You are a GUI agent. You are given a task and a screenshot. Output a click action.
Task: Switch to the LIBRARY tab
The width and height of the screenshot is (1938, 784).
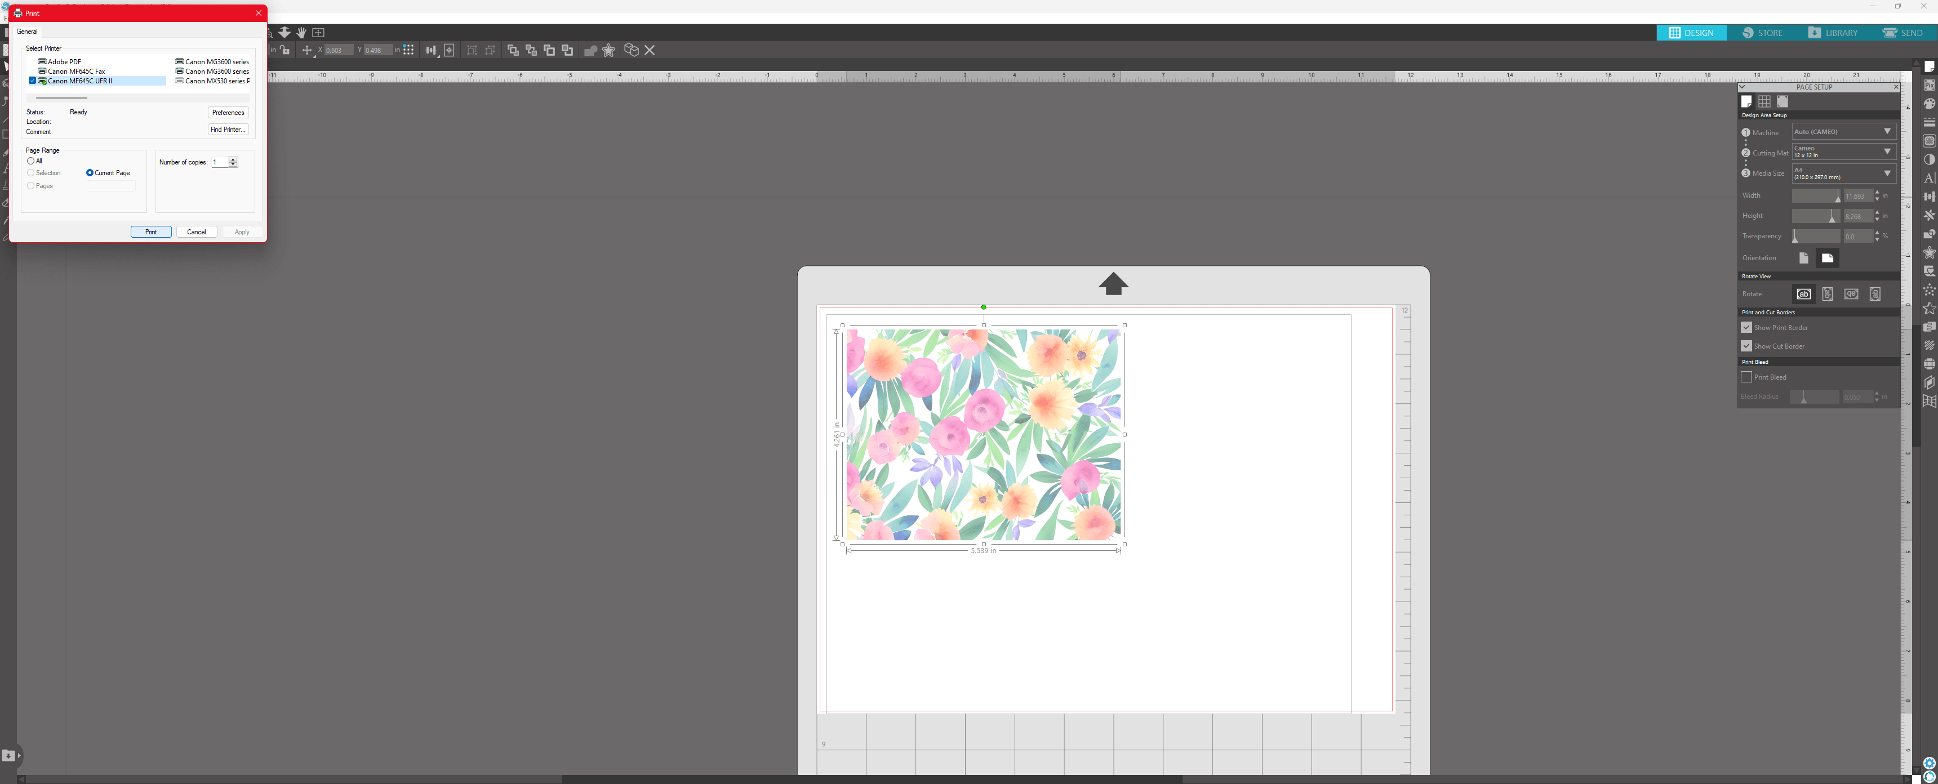pyautogui.click(x=1833, y=33)
